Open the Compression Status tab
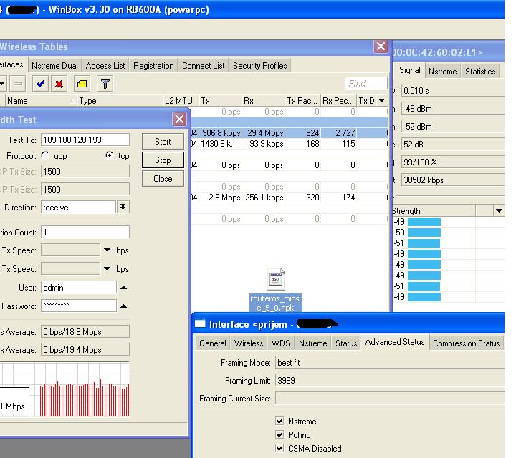The image size is (516, 458). [x=467, y=343]
